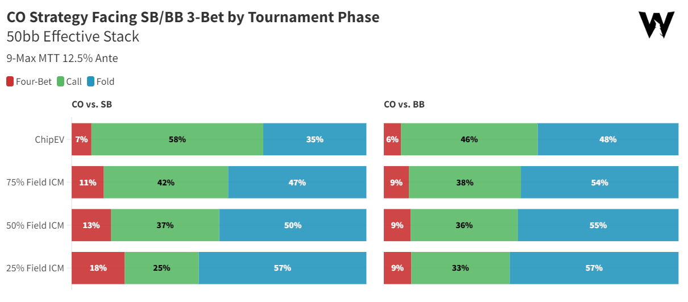This screenshot has width=688, height=302.
Task: Click the W logo icon
Action: coord(656,25)
